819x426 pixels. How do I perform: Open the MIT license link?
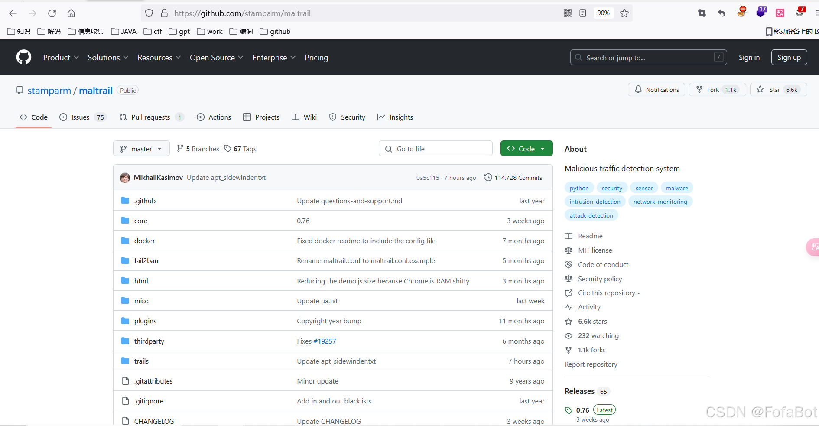coord(595,250)
